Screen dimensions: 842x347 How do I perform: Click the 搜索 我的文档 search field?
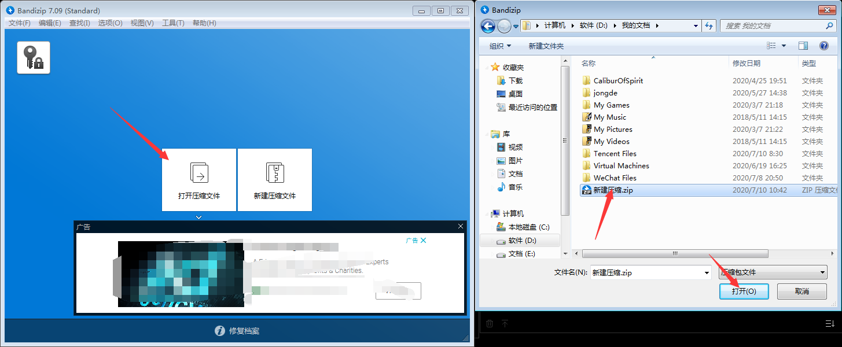point(778,25)
